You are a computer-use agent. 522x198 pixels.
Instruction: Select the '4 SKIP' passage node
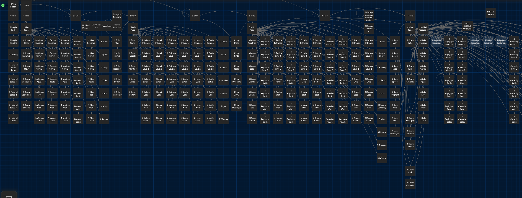tap(325, 16)
